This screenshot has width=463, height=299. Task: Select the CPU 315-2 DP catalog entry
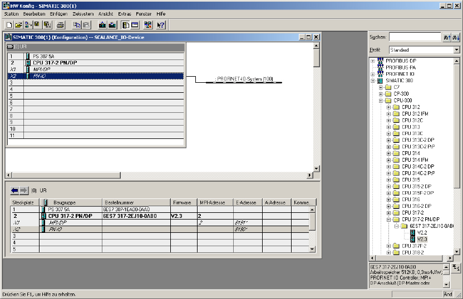click(x=416, y=186)
